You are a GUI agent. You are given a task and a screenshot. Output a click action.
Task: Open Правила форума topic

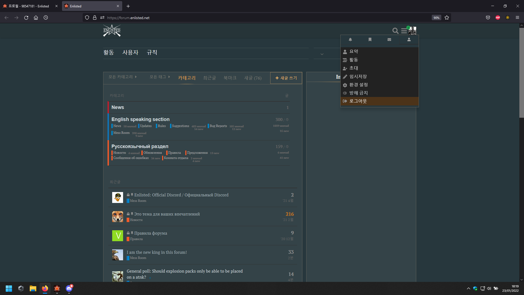[x=151, y=233]
